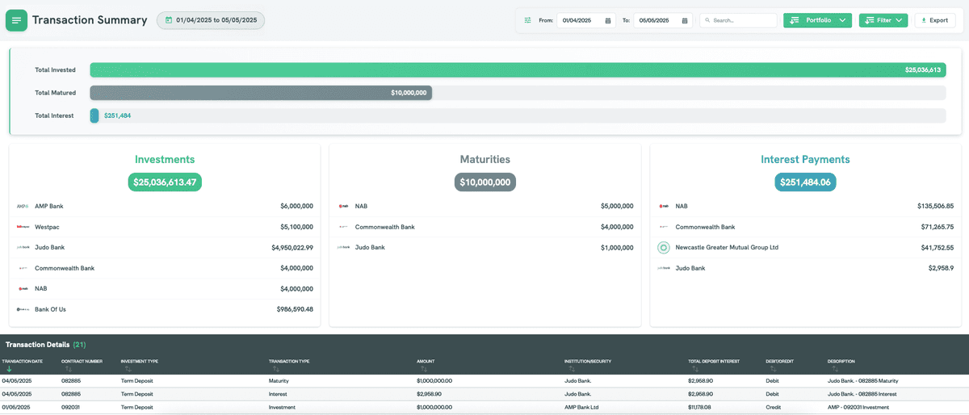Click the $25,036,613.47 investments total badge
The image size is (969, 415).
165,182
